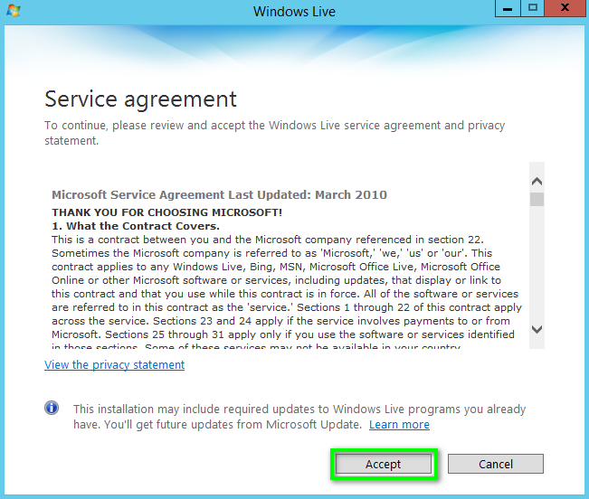Screen dimensions: 589x499
Task: Click the Windows Live logo in the title bar
Action: [x=14, y=11]
